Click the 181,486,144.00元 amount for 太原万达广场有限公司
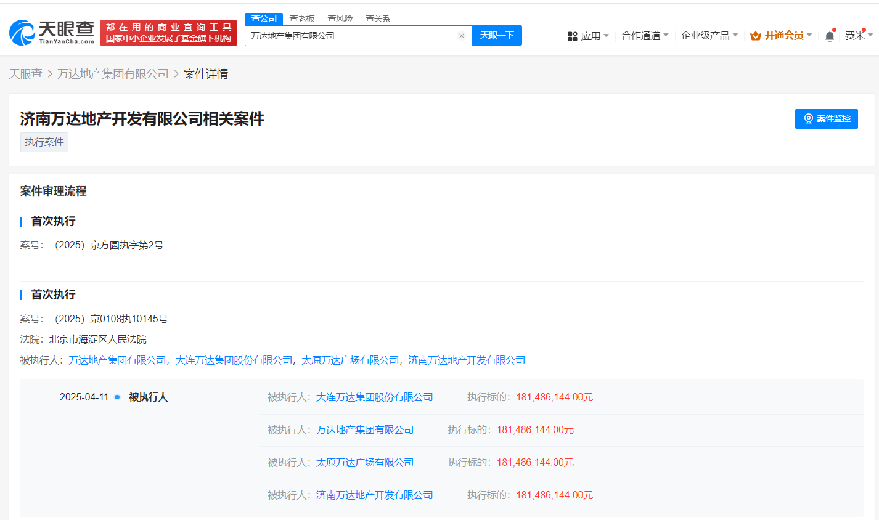The image size is (879, 520). (535, 463)
